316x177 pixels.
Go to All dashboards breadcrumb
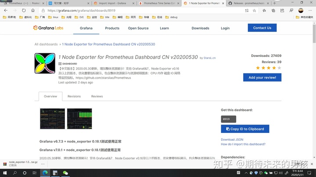tap(46, 44)
